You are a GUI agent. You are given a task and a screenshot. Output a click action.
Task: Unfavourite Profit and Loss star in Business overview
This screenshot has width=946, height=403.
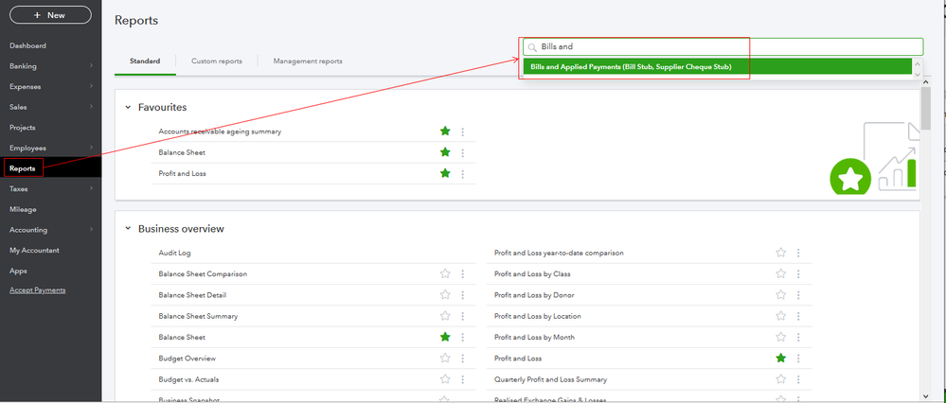pyautogui.click(x=780, y=358)
